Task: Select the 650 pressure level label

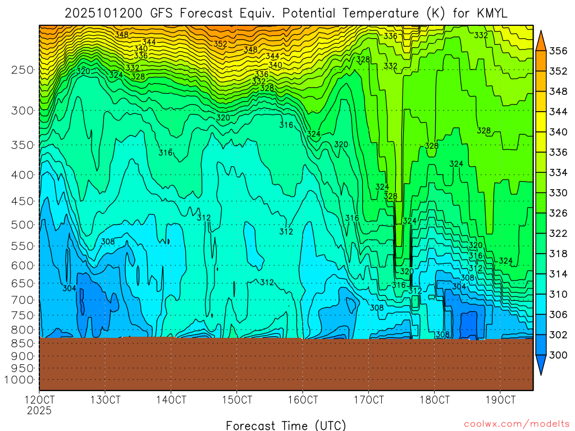Action: point(22,283)
